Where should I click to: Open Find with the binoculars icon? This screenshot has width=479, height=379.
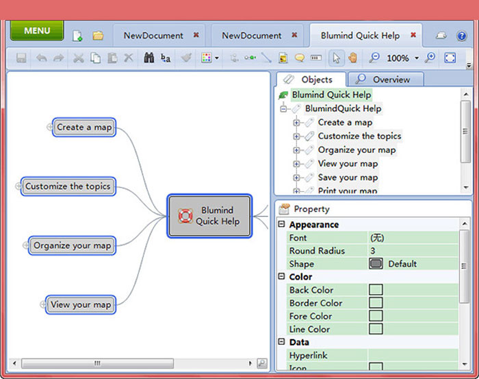pyautogui.click(x=148, y=58)
